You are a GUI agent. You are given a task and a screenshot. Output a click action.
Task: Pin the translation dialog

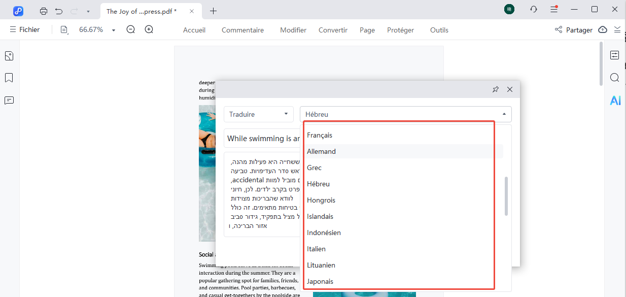click(496, 89)
